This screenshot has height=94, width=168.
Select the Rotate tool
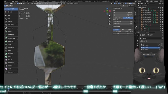coord(11,19)
